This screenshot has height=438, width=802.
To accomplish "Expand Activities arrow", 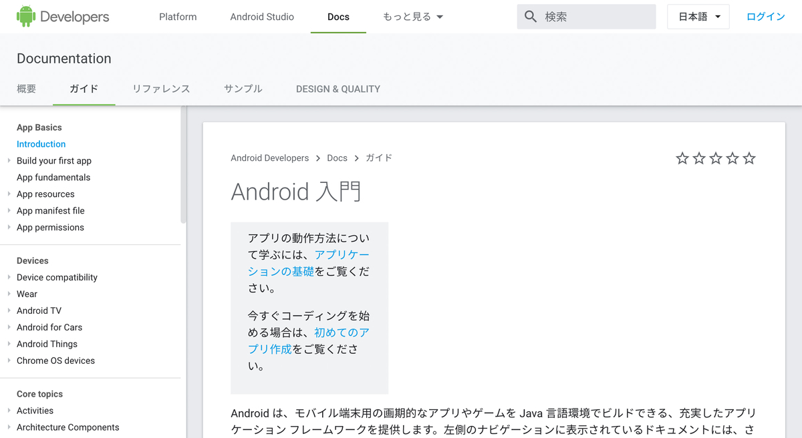I will [x=9, y=411].
